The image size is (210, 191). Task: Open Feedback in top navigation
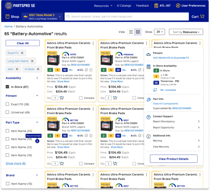[x=143, y=6]
